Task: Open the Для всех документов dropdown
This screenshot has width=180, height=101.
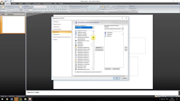Action: [114, 29]
